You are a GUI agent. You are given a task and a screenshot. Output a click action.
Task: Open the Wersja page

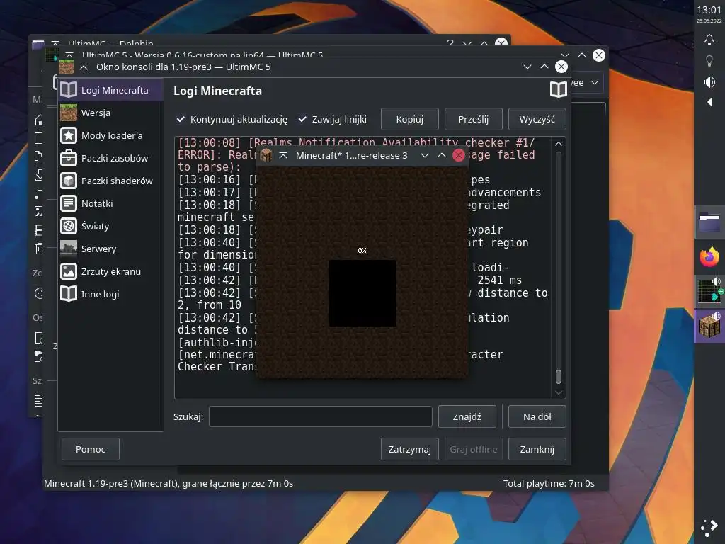[110, 113]
